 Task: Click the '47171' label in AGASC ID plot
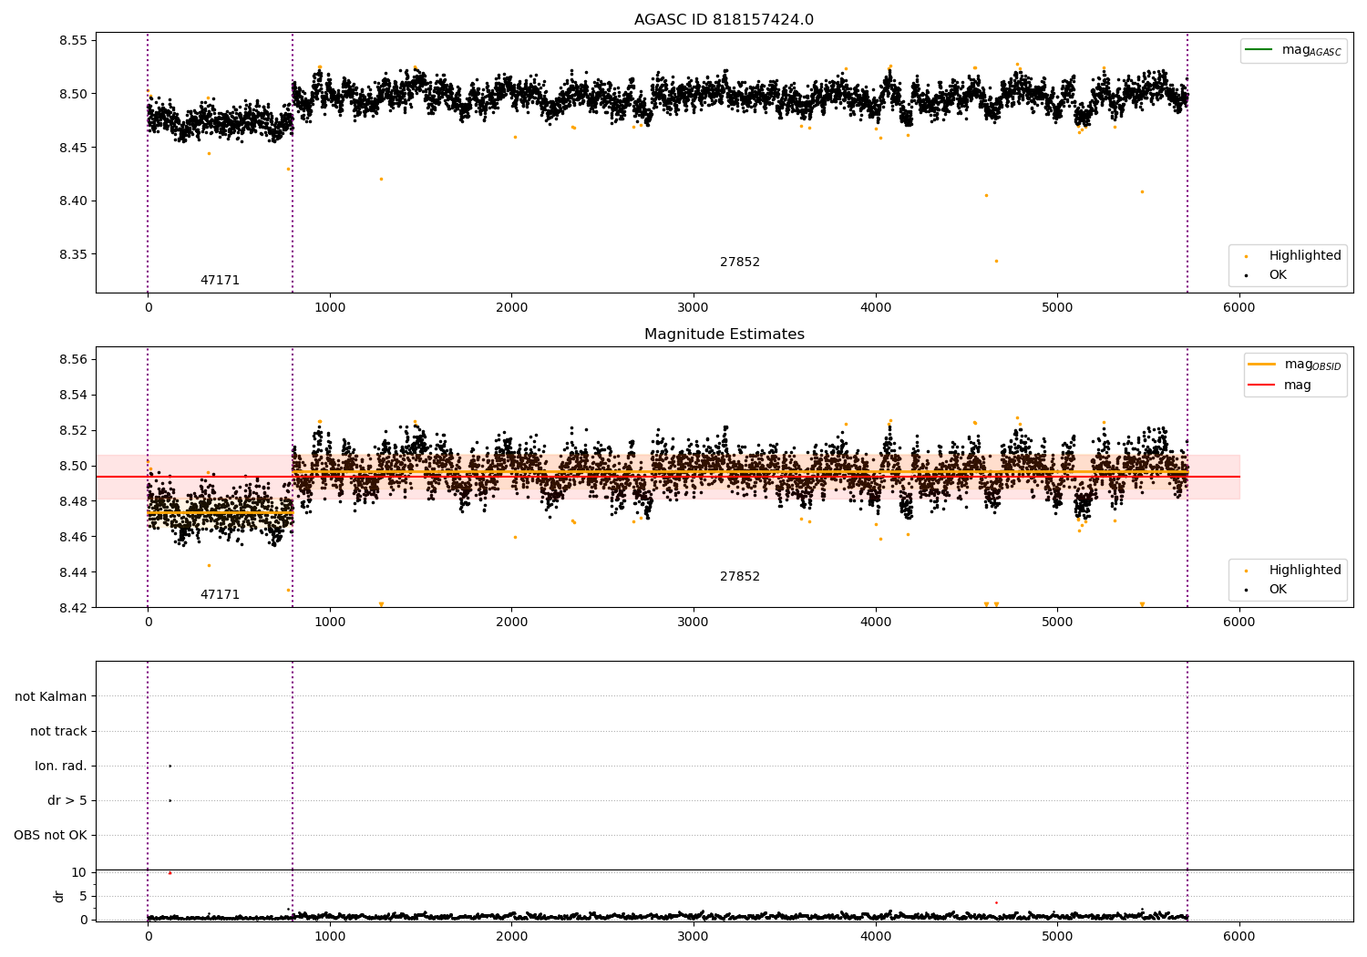(220, 281)
